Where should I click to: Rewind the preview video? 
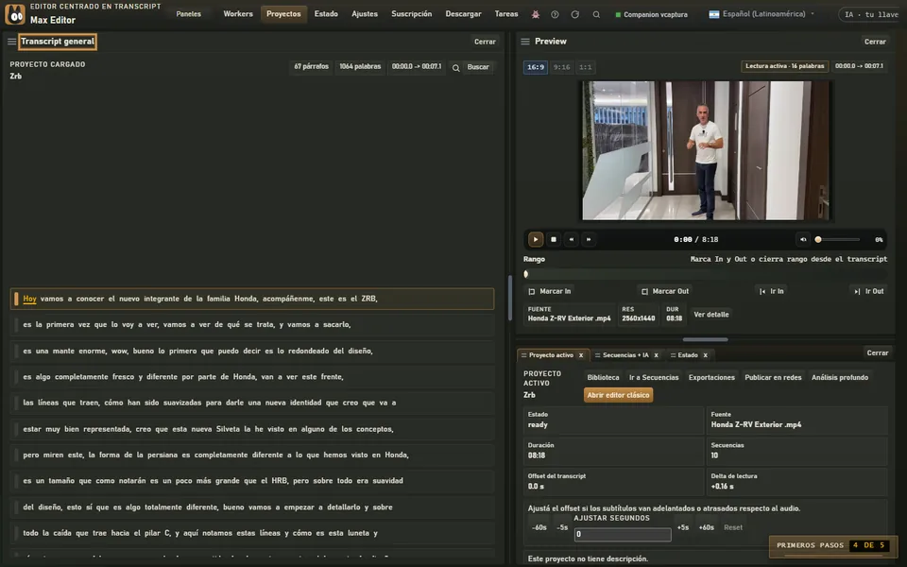click(572, 239)
